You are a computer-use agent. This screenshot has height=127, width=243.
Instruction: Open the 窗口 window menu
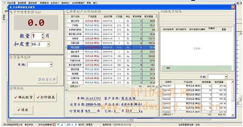(x=95, y=3)
